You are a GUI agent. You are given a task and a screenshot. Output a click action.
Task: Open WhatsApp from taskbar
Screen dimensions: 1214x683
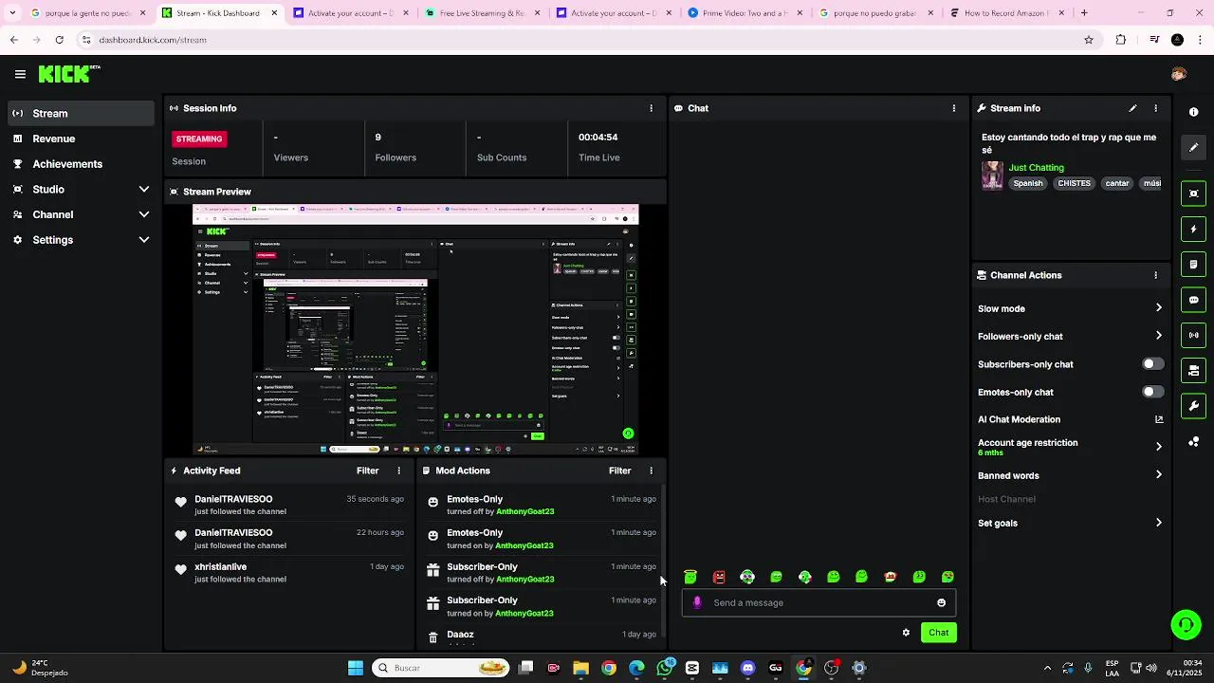[664, 668]
